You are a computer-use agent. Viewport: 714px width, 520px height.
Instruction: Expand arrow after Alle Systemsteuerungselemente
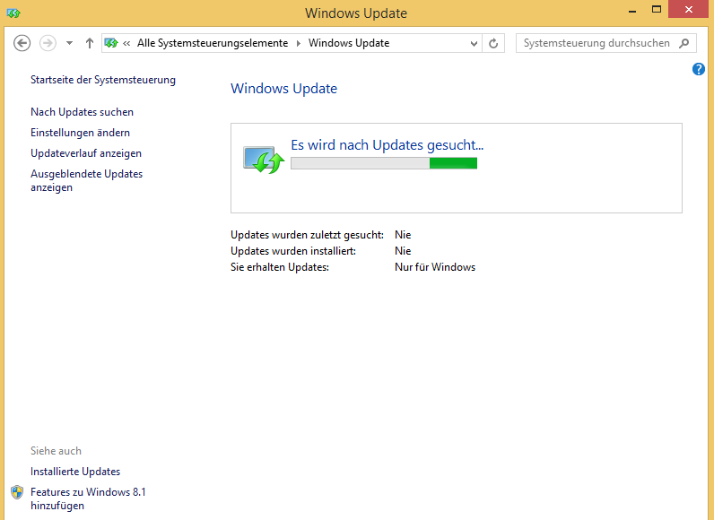[299, 43]
